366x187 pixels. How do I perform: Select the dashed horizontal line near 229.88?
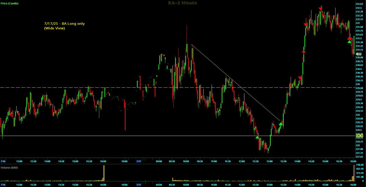(177, 88)
